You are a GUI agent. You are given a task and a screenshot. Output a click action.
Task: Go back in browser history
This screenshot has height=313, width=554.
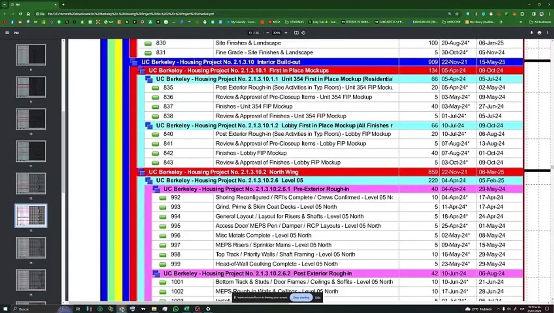[5, 14]
